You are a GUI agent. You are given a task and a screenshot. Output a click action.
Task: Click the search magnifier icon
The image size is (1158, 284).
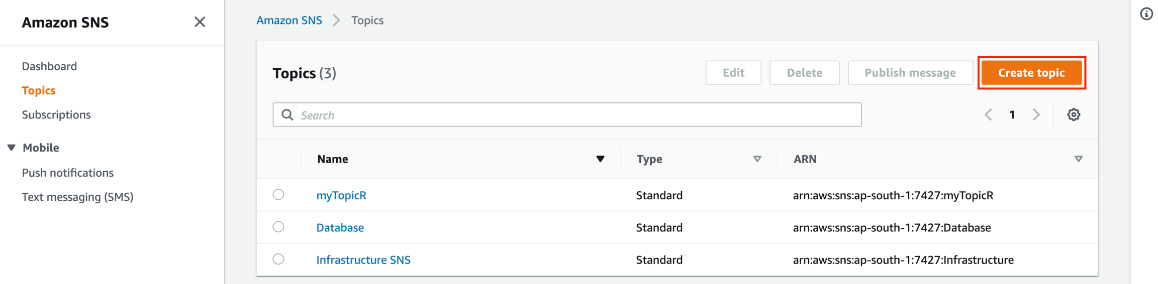click(x=287, y=115)
